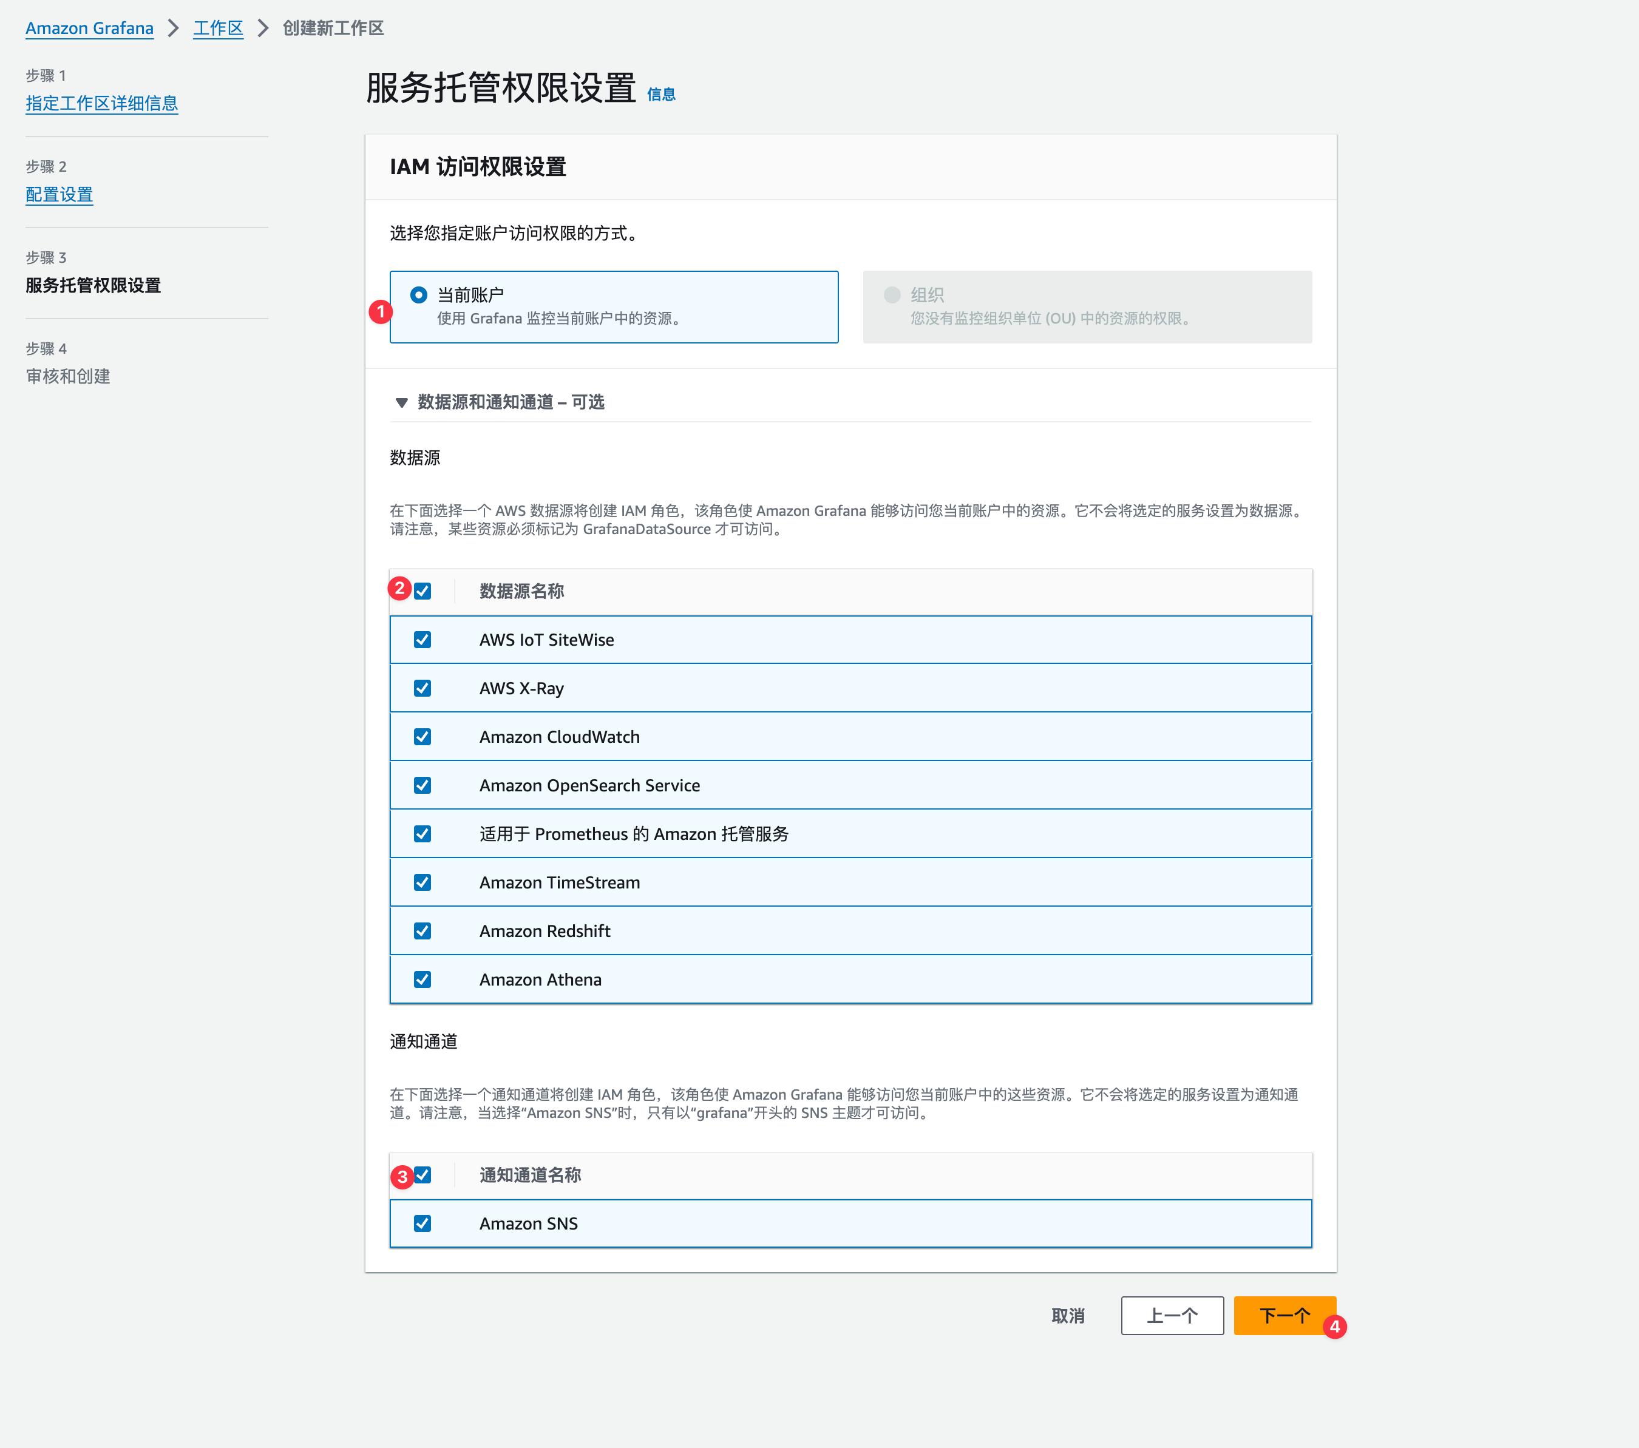
Task: Open Amazon Grafana breadcrumb link
Action: tap(89, 28)
